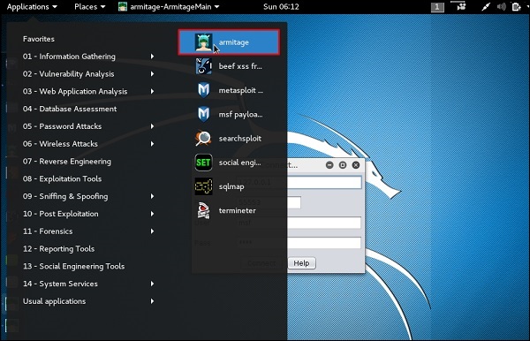The height and width of the screenshot is (341, 530).
Task: Click the Sun 06:12 clock
Action: (281, 6)
